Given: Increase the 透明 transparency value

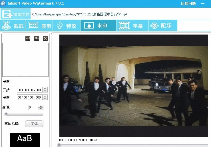Looking at the screenshot, I should click(41, 106).
